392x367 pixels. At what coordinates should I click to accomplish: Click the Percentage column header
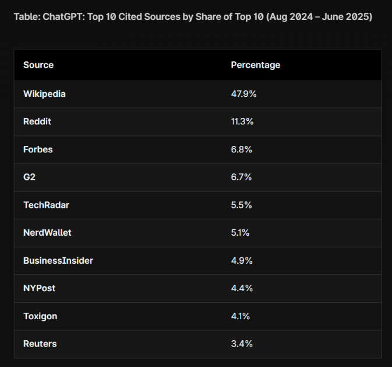256,65
